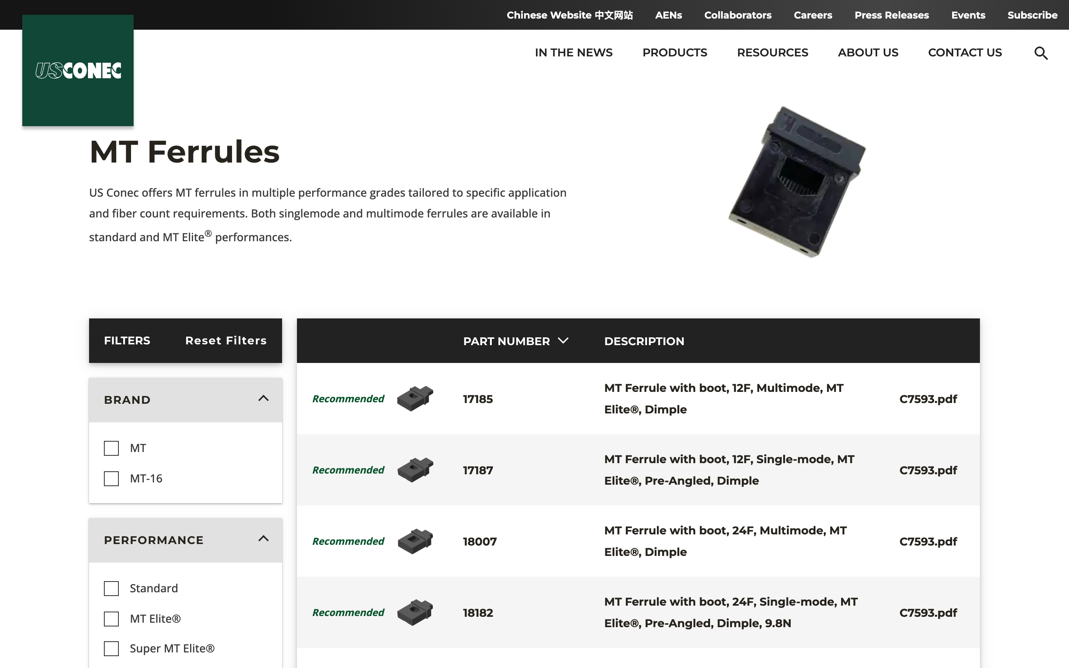The width and height of the screenshot is (1069, 668).
Task: Download C7593.pdf for part 18182
Action: pyautogui.click(x=928, y=613)
